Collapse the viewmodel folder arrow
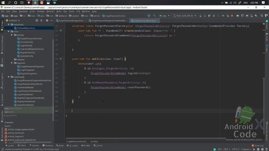The height and width of the screenshot is (151, 269). pyautogui.click(x=8, y=77)
